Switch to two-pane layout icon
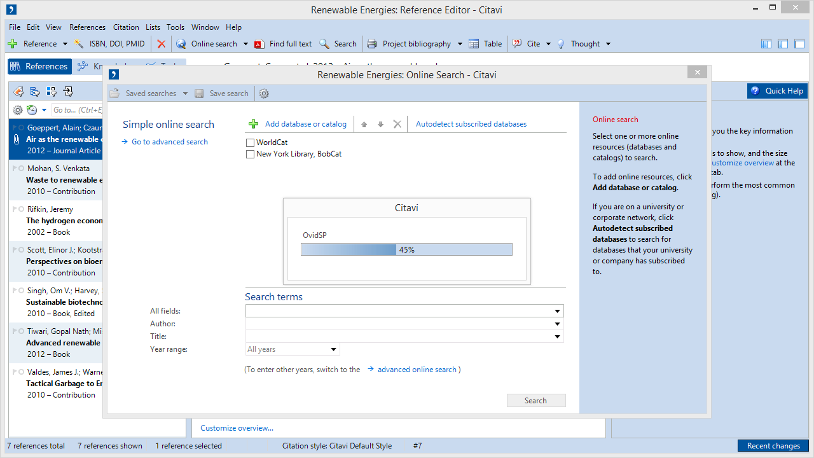Image resolution: width=814 pixels, height=458 pixels. point(783,44)
